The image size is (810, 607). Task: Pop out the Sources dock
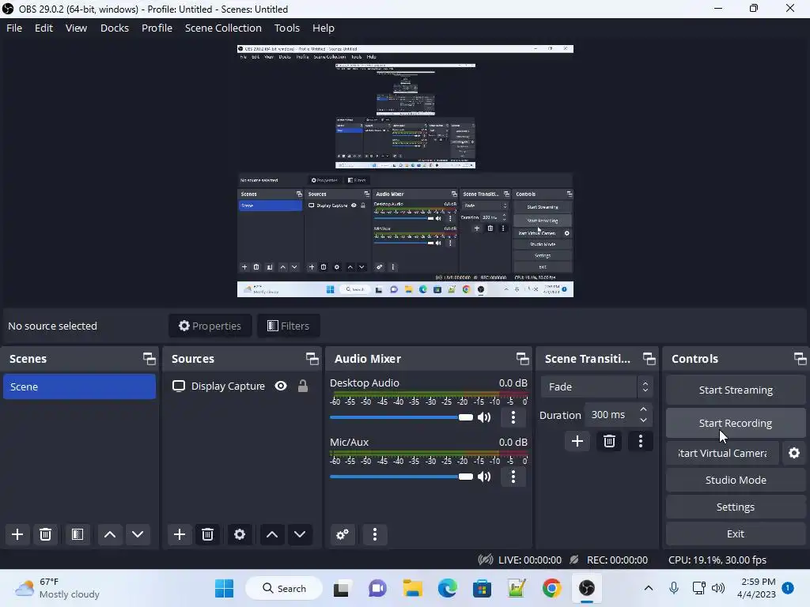pyautogui.click(x=312, y=359)
